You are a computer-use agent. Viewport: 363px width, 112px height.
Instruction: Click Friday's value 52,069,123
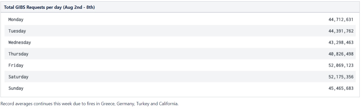(341, 65)
